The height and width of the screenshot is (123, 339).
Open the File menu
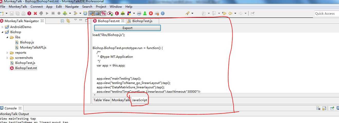[x=3, y=6]
